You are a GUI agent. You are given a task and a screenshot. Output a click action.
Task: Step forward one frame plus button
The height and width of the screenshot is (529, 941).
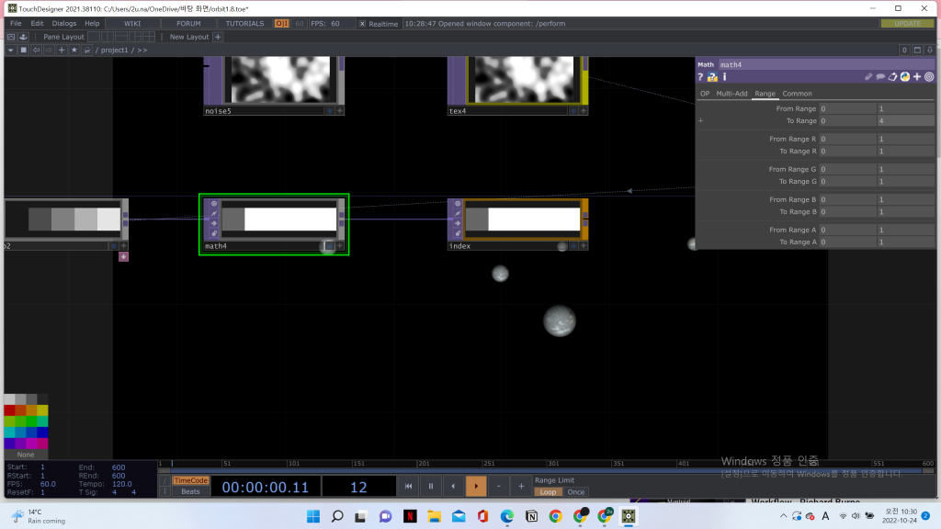click(521, 486)
